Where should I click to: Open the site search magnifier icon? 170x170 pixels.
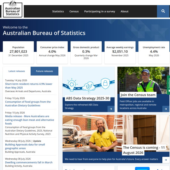(x=163, y=11)
